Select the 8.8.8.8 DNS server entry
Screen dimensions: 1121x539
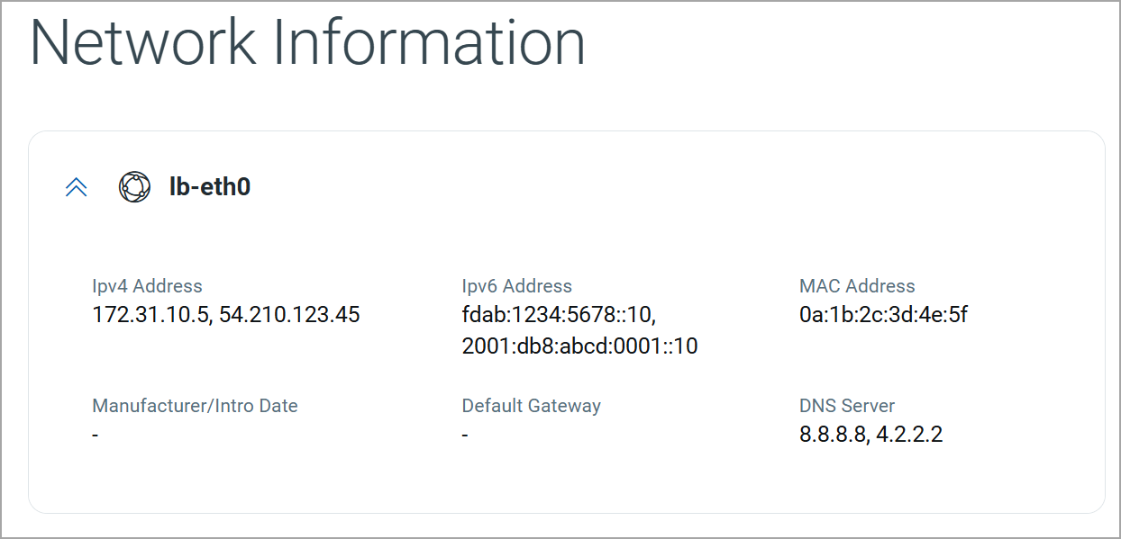834,436
